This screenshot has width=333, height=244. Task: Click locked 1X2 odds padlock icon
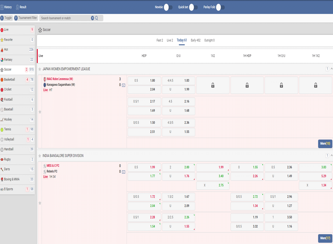213,85
